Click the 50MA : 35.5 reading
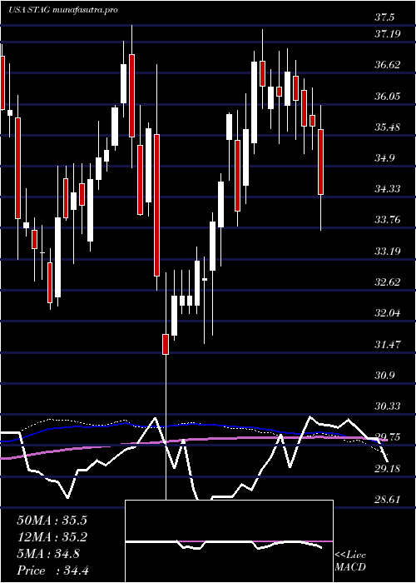The width and height of the screenshot is (416, 583). (x=52, y=520)
